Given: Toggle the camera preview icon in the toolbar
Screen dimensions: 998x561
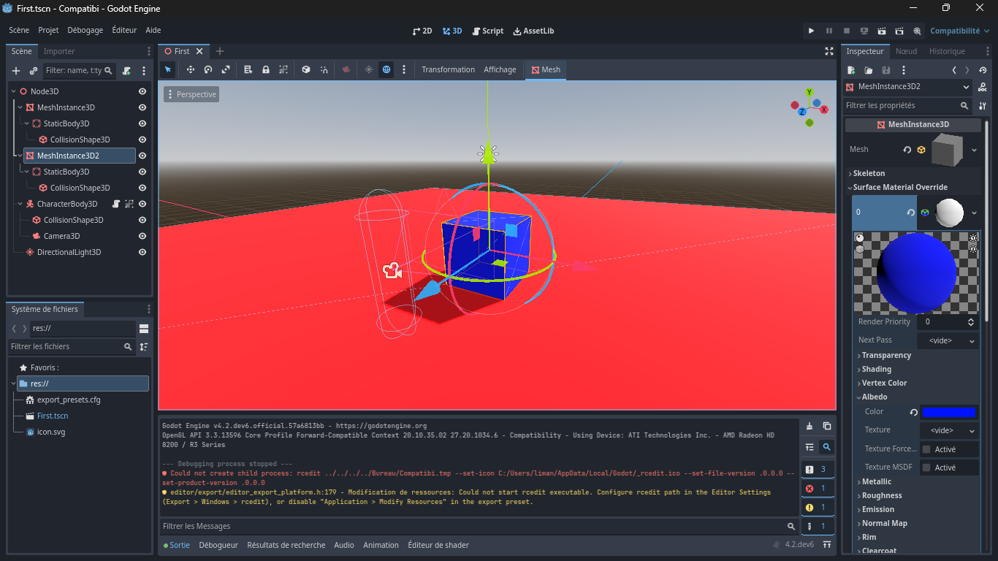Looking at the screenshot, I should point(347,69).
